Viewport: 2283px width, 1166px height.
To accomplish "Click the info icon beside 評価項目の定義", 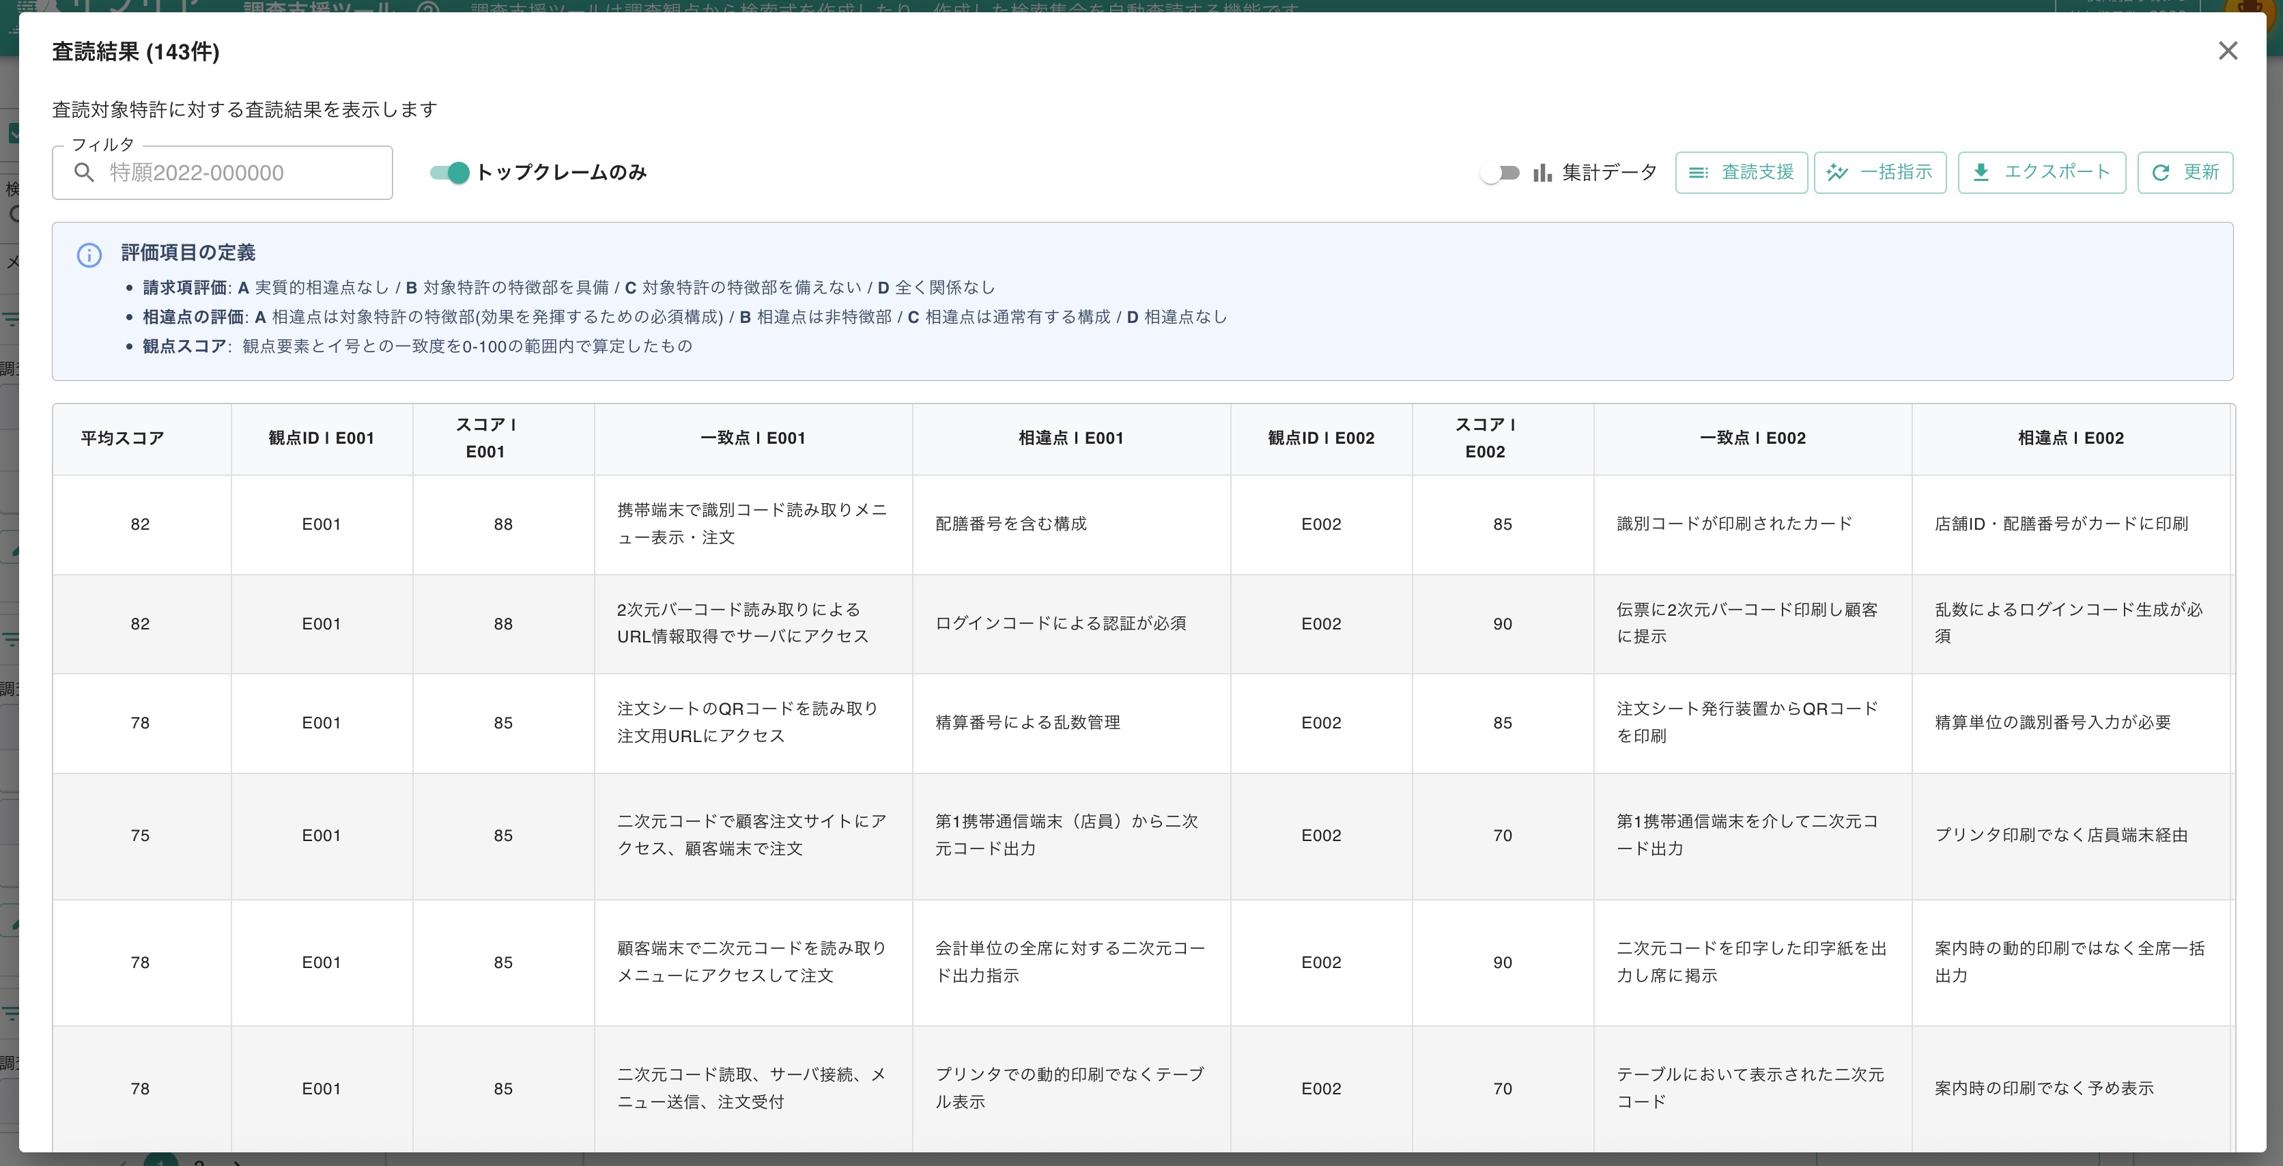I will pos(89,255).
